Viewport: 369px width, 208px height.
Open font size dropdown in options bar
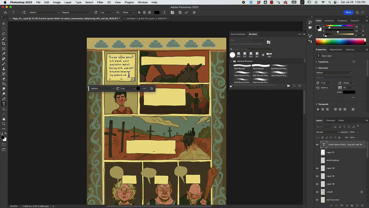113,12
